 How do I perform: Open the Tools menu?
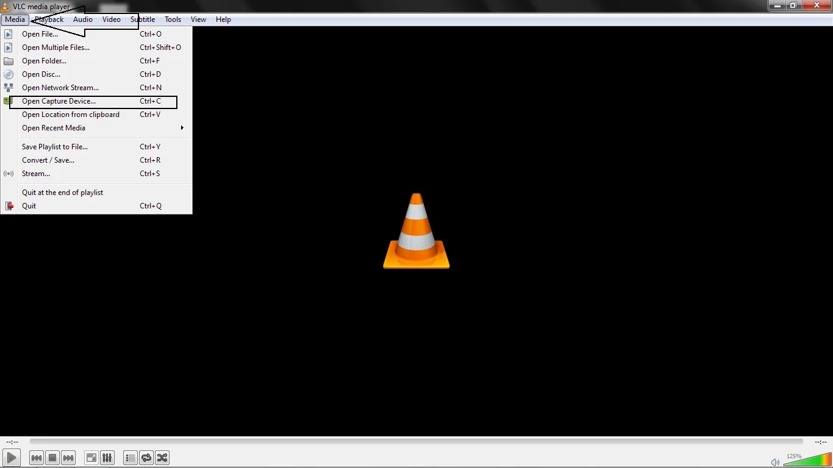pyautogui.click(x=173, y=19)
